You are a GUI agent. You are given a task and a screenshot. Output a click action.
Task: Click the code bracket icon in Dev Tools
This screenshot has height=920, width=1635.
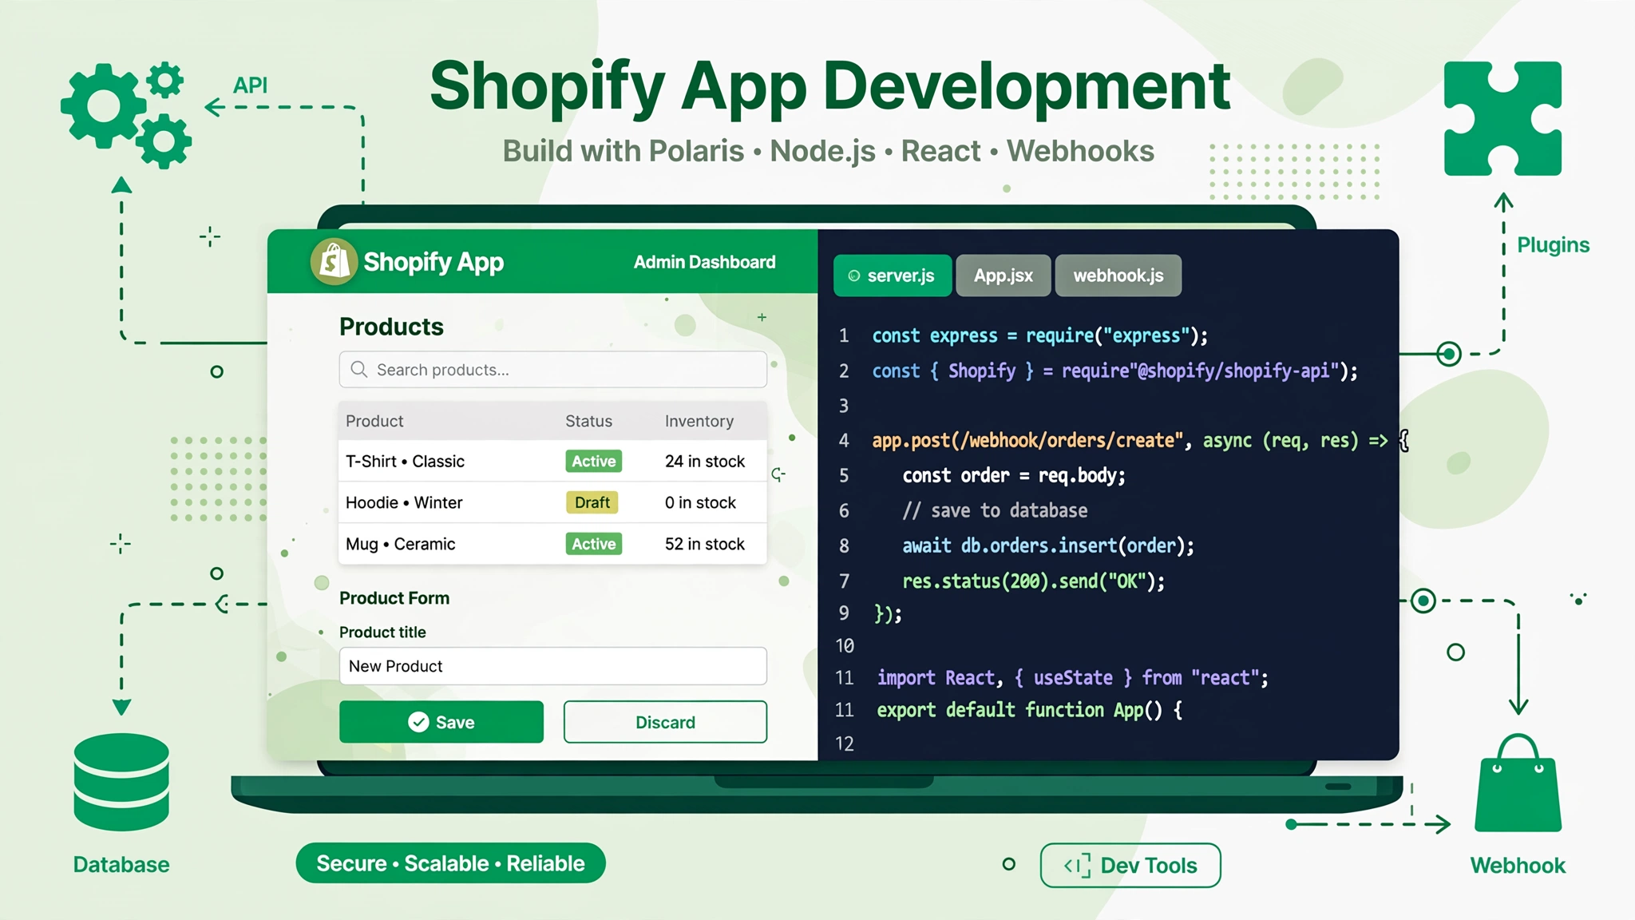pyautogui.click(x=1077, y=865)
